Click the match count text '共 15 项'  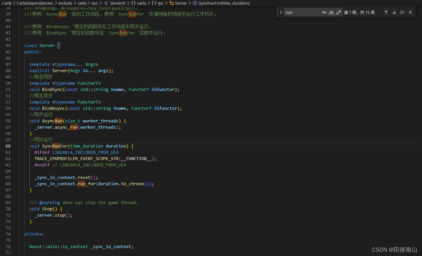tap(367, 12)
